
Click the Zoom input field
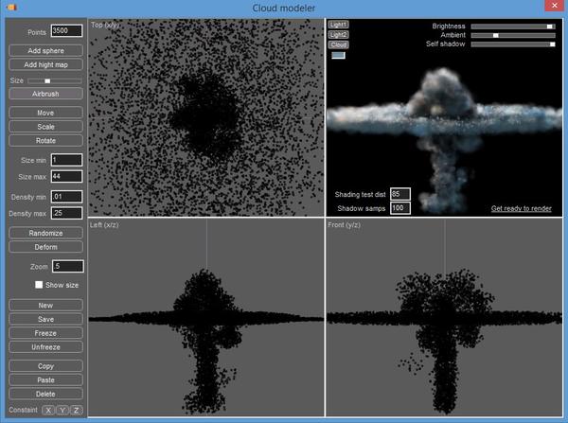tap(68, 266)
